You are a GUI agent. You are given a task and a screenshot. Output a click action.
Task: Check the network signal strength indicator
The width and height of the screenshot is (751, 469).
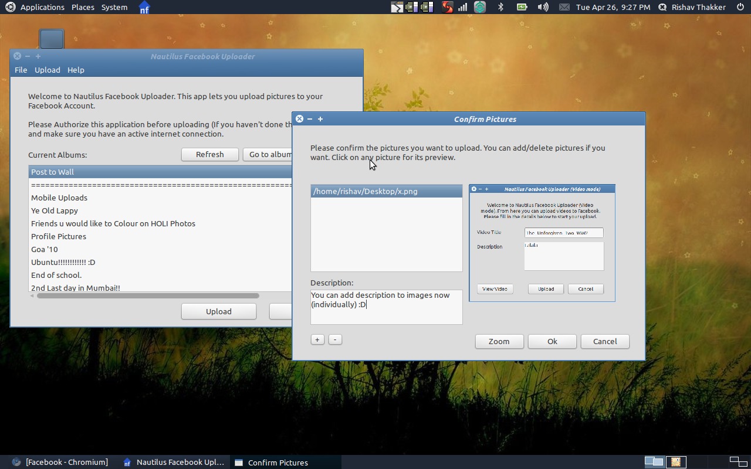click(x=463, y=7)
